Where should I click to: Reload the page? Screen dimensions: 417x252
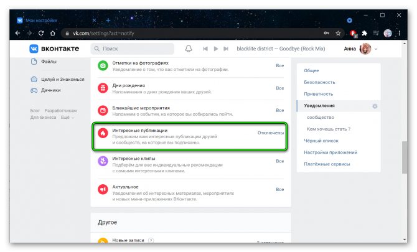(x=41, y=33)
